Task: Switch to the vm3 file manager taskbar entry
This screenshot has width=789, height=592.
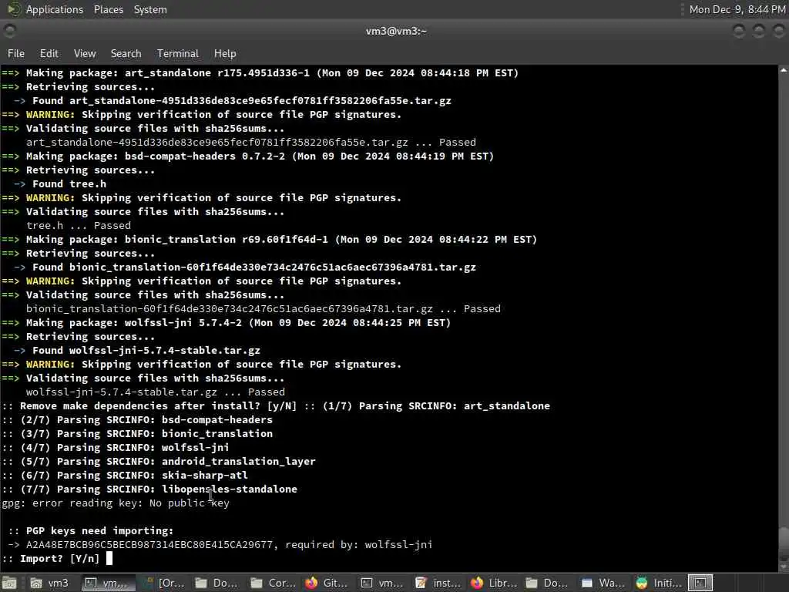Action: pos(49,583)
